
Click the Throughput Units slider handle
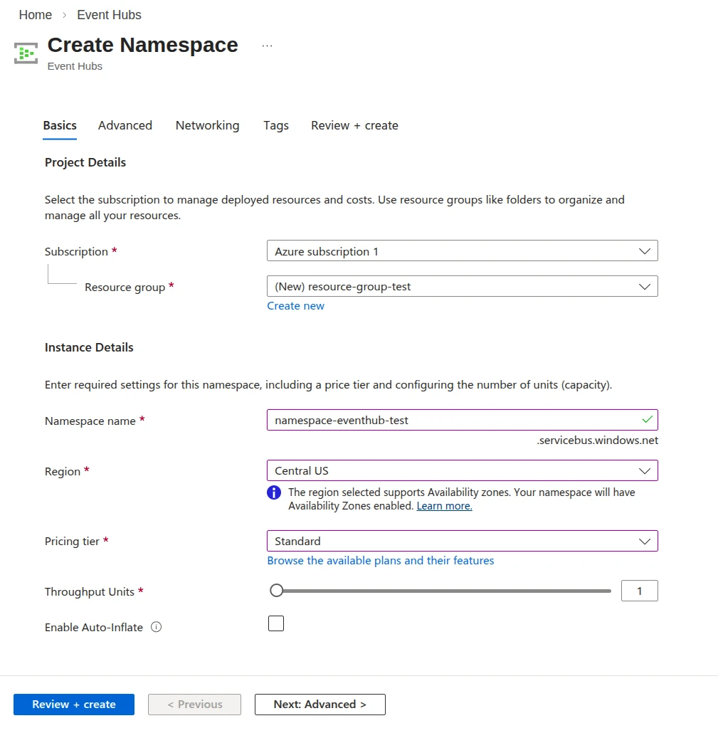point(277,591)
